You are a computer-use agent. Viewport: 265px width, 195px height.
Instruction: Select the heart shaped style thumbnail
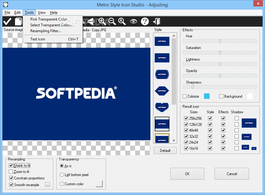point(162,107)
